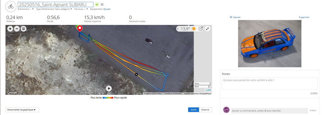Open Type d'événement Sans catégorie dropdown
The image size is (324, 115).
[x=54, y=9]
